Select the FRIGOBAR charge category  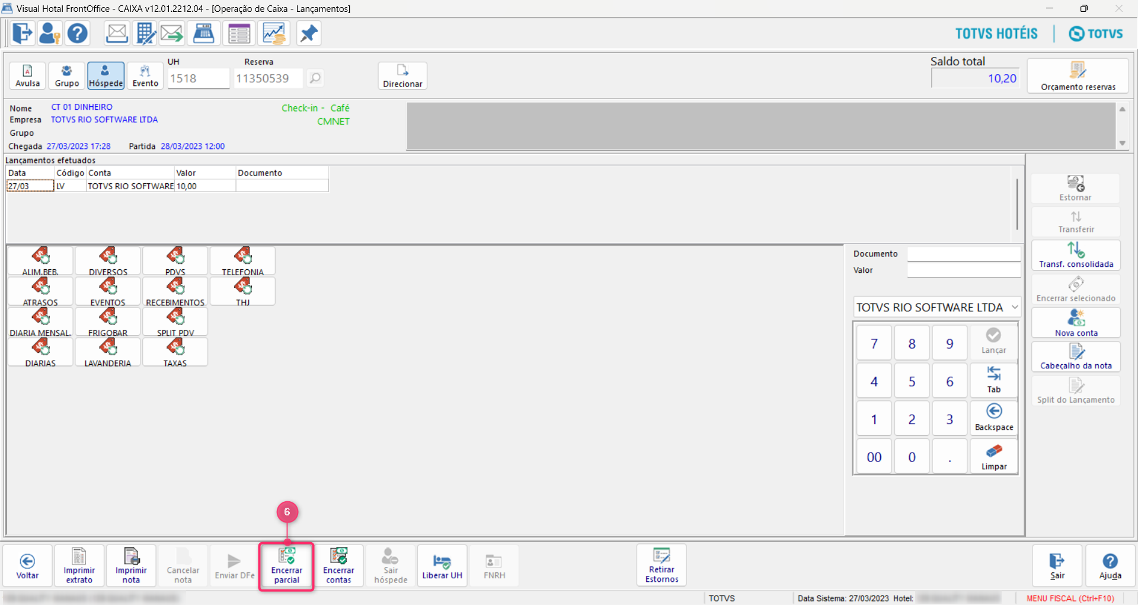tap(108, 322)
